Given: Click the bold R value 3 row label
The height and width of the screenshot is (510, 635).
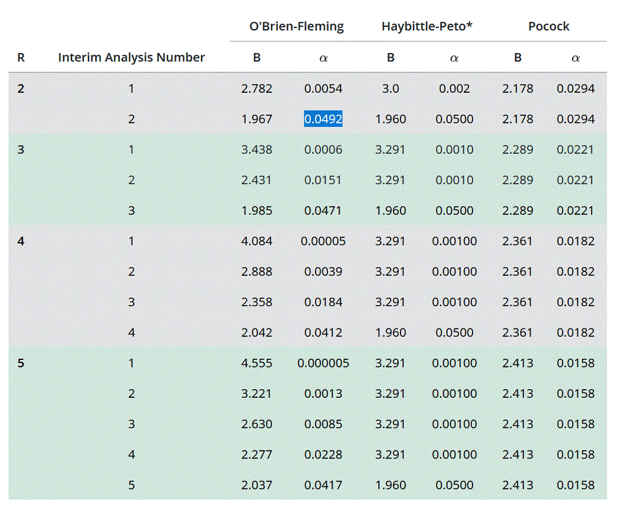Looking at the screenshot, I should point(21,149).
